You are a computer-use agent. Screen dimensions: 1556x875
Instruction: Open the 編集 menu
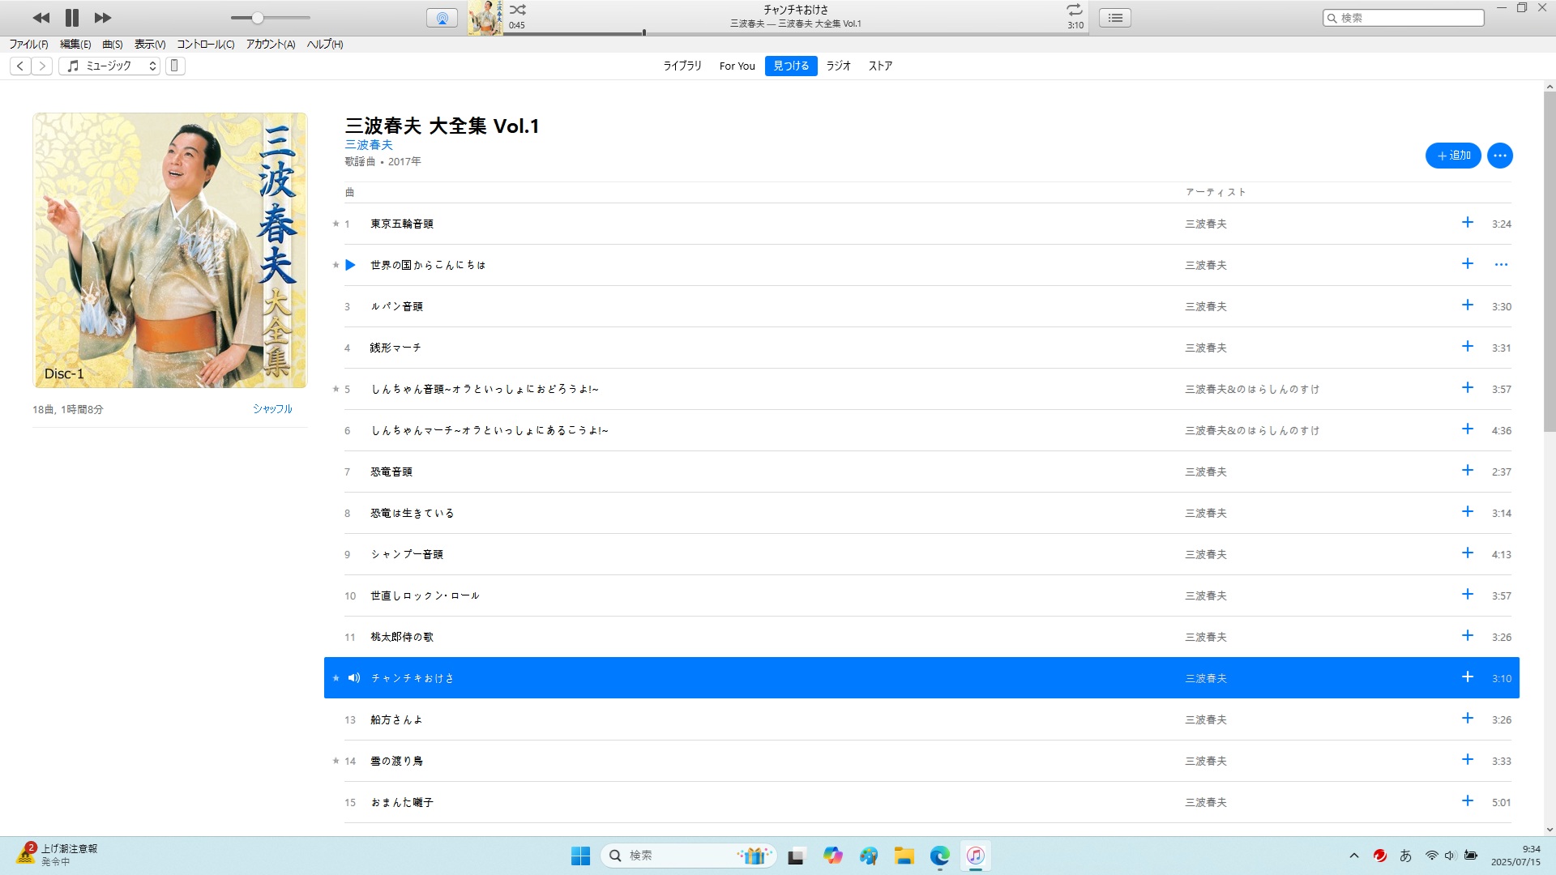click(75, 45)
